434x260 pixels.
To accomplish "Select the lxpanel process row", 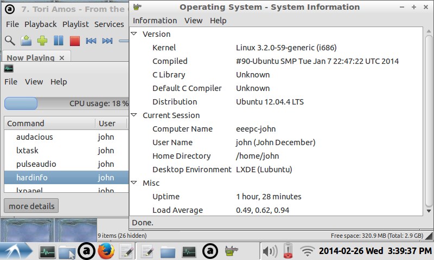I will 66,189.
